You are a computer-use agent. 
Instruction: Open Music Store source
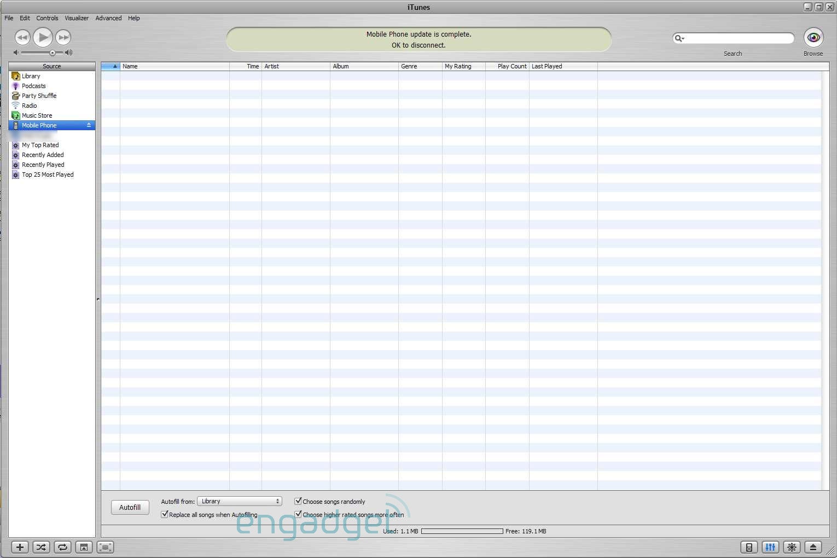(x=52, y=115)
